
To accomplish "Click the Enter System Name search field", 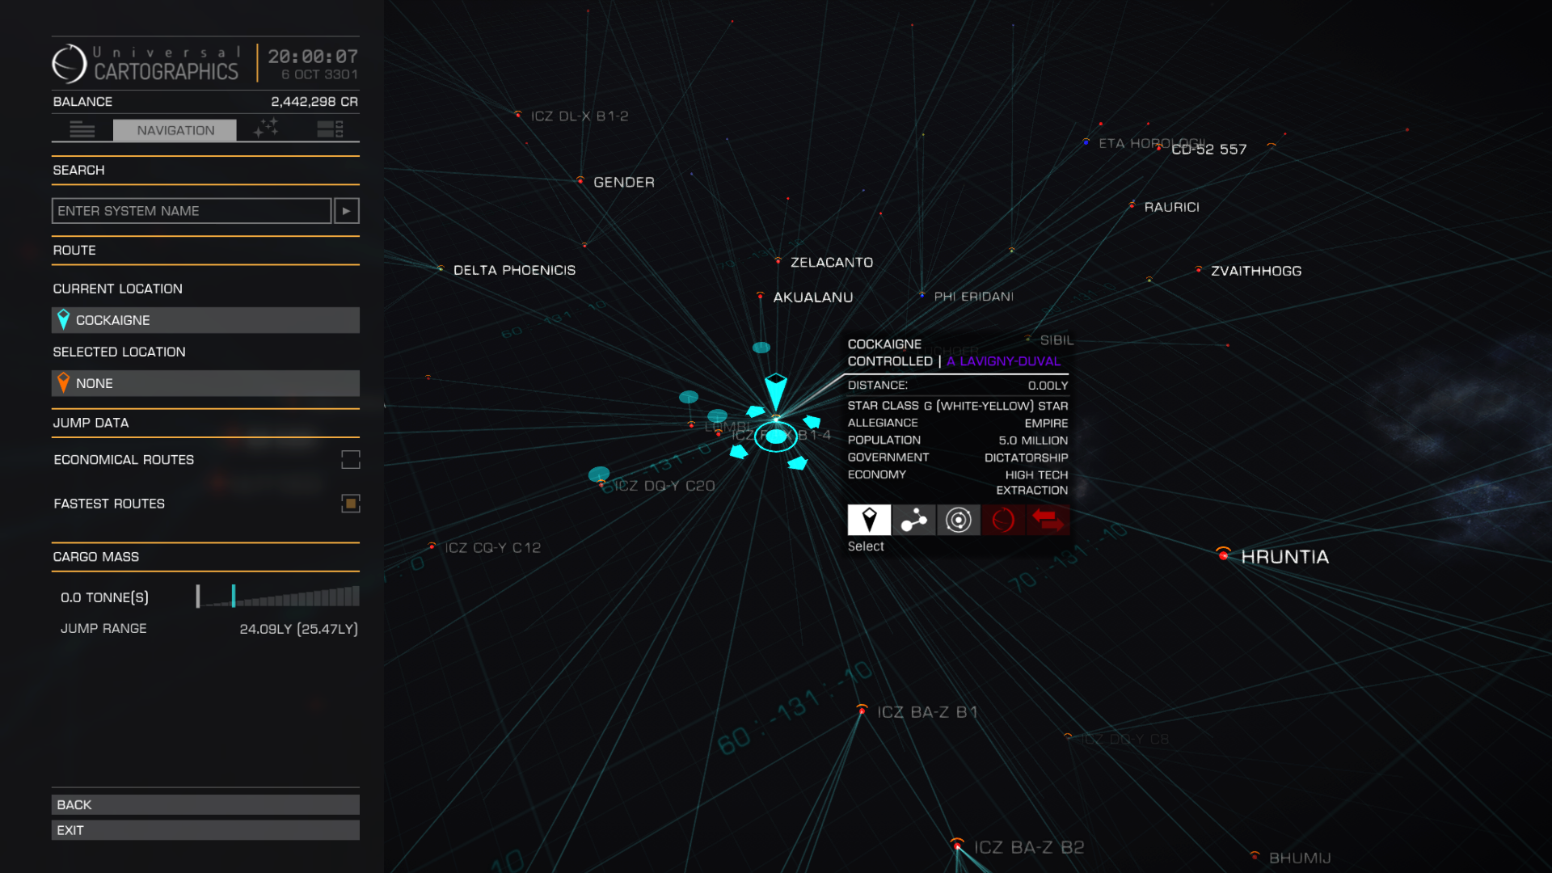I will tap(192, 211).
